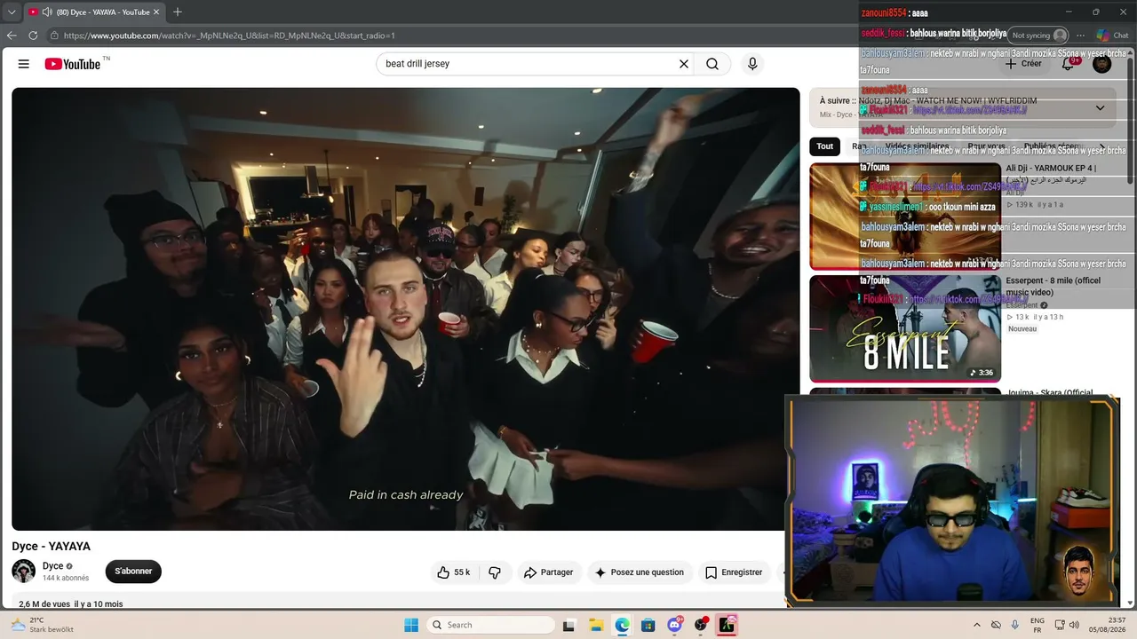Click the 144 k abonnés subscriber count
The width and height of the screenshot is (1137, 639).
point(66,578)
